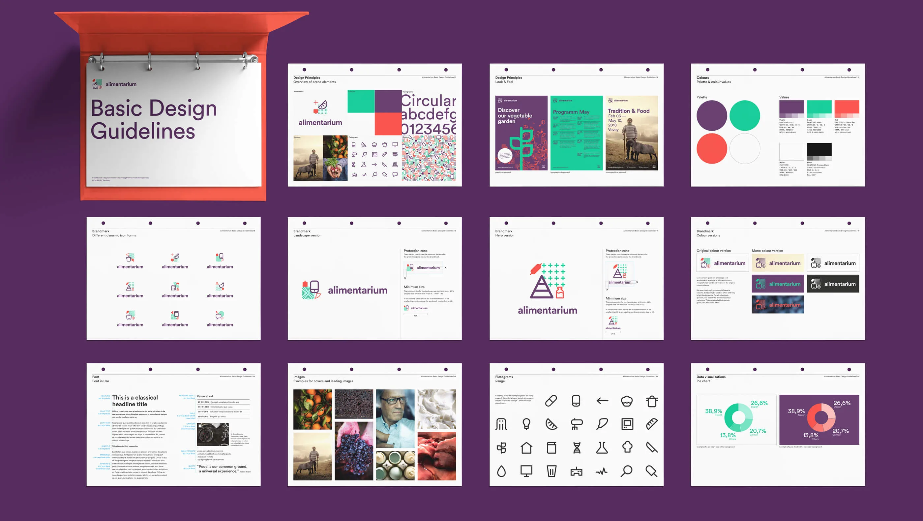Click the Basic Design Guidelines cover title
Image resolution: width=923 pixels, height=521 pixels.
[154, 119]
